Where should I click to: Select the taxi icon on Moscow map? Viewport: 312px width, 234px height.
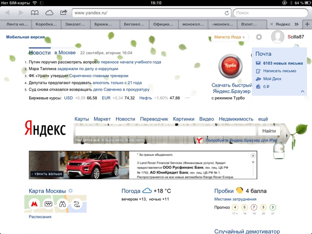tap(49, 204)
